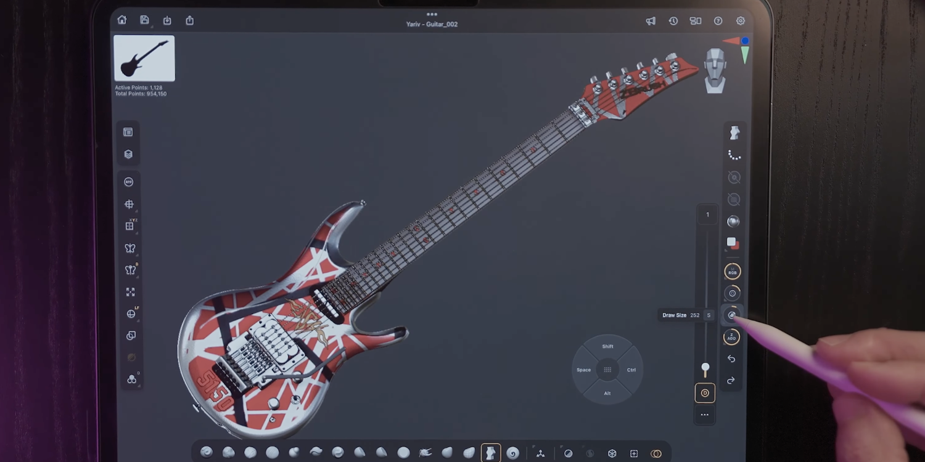Screen dimensions: 925x462
Task: Tap the square plus add icon in bottom bar
Action: (x=634, y=453)
